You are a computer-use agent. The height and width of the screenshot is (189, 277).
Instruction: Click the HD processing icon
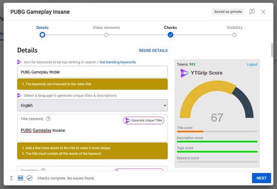coord(20,178)
